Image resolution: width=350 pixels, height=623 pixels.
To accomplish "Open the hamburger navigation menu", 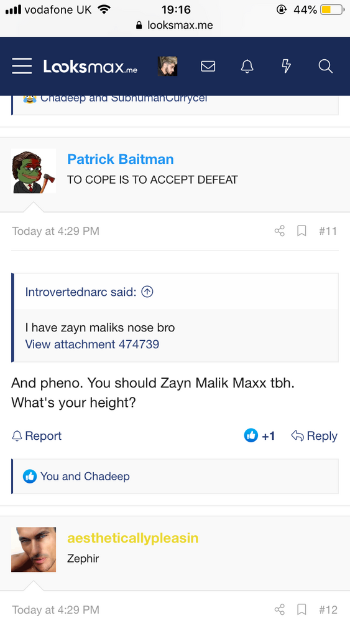I will point(22,66).
